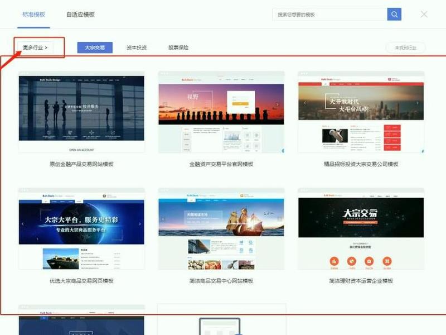
Task: Focus the template search input field
Action: [x=329, y=15]
